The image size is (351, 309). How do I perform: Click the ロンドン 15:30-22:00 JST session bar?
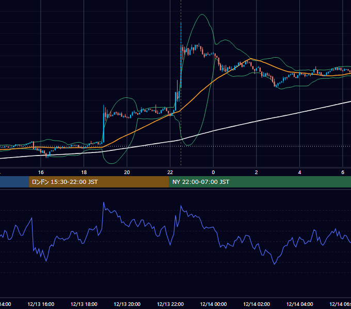[99, 182]
